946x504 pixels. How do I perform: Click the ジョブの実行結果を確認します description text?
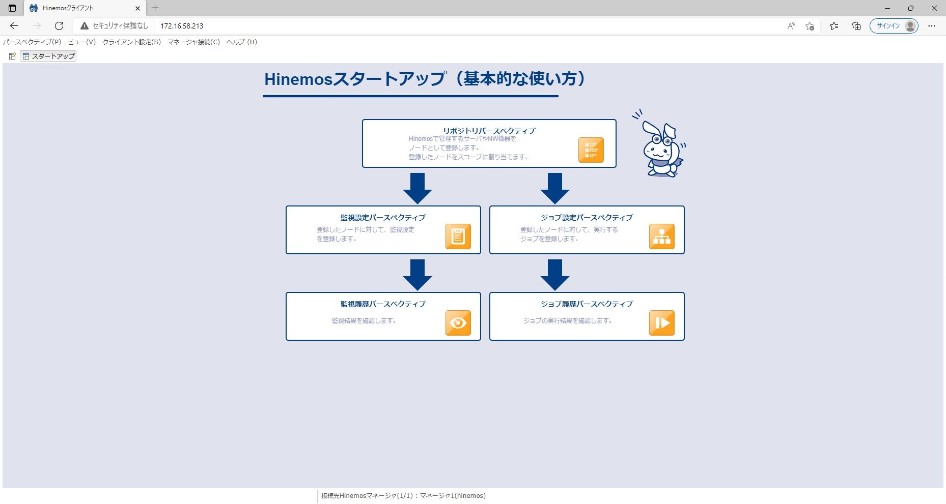click(568, 320)
